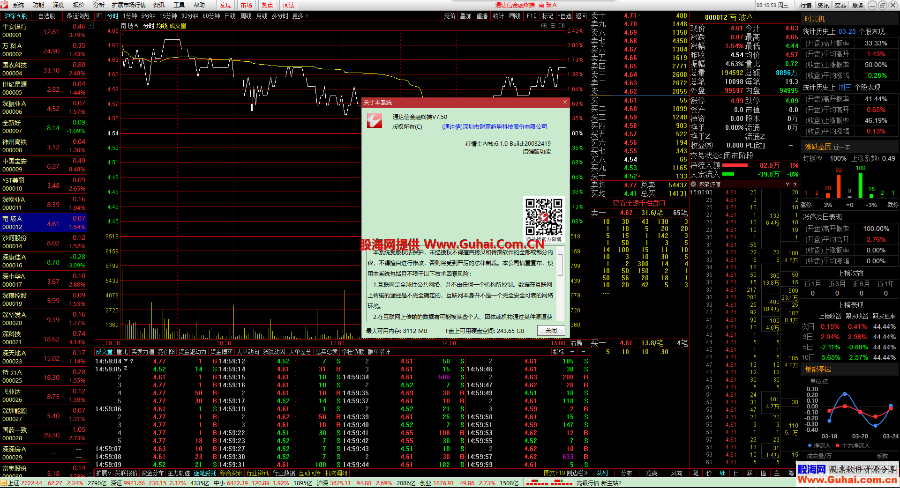The image size is (900, 488).
Task: Click the 关闭 button in the dialog
Action: [551, 331]
